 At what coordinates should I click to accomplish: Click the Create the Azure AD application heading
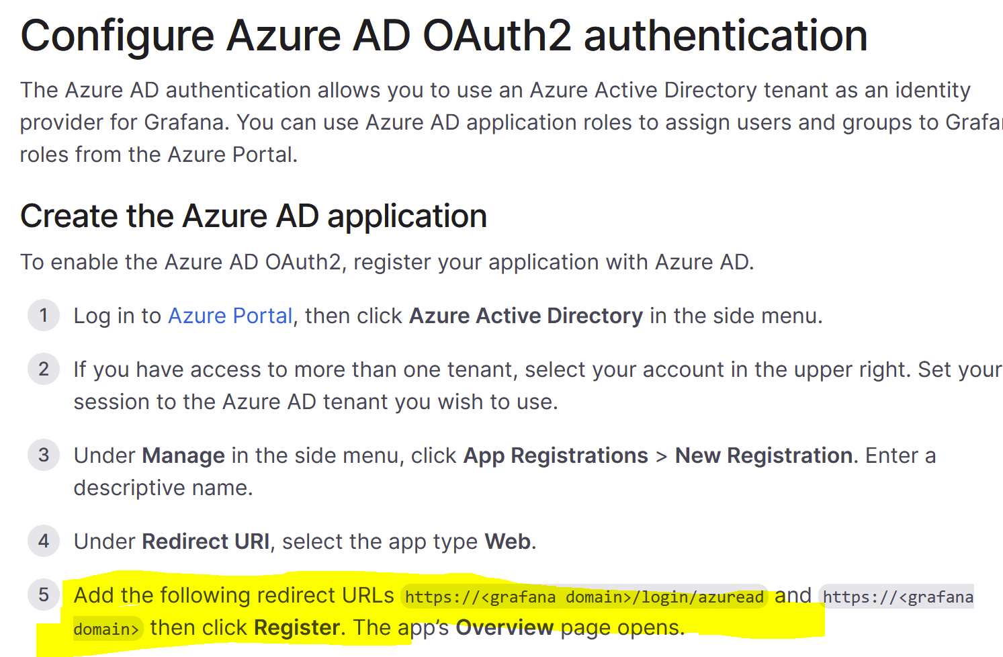(253, 216)
